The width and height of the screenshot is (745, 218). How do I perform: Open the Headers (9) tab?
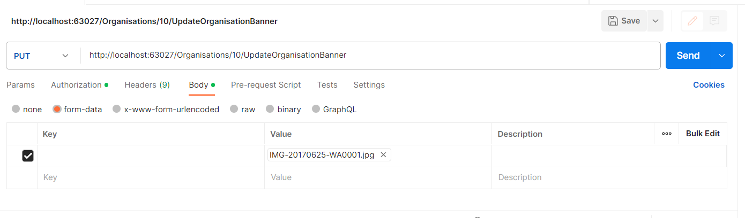[147, 85]
